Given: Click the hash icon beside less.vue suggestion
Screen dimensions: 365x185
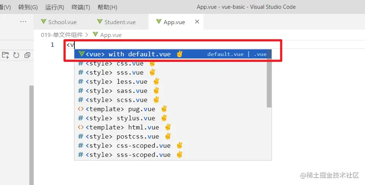Looking at the screenshot, I should [81, 82].
